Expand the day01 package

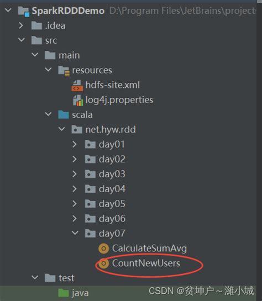pyautogui.click(x=75, y=144)
